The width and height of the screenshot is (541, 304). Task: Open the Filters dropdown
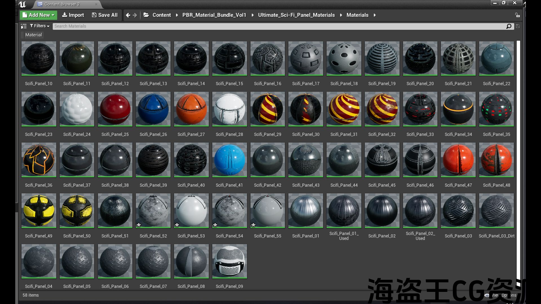(40, 26)
